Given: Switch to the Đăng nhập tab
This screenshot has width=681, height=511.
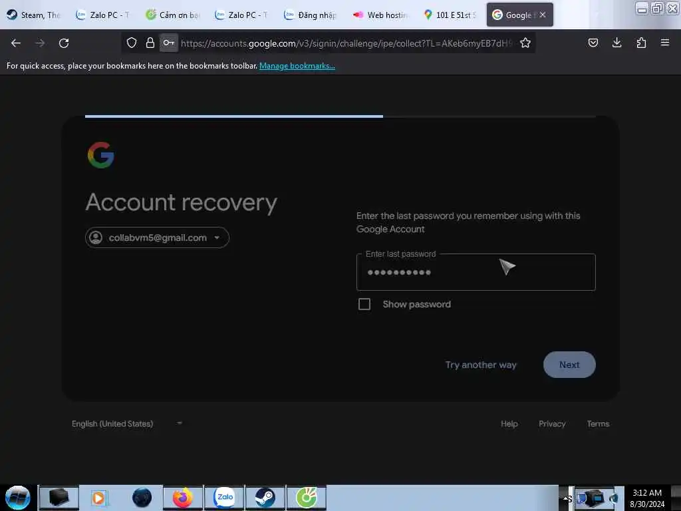Looking at the screenshot, I should [311, 15].
